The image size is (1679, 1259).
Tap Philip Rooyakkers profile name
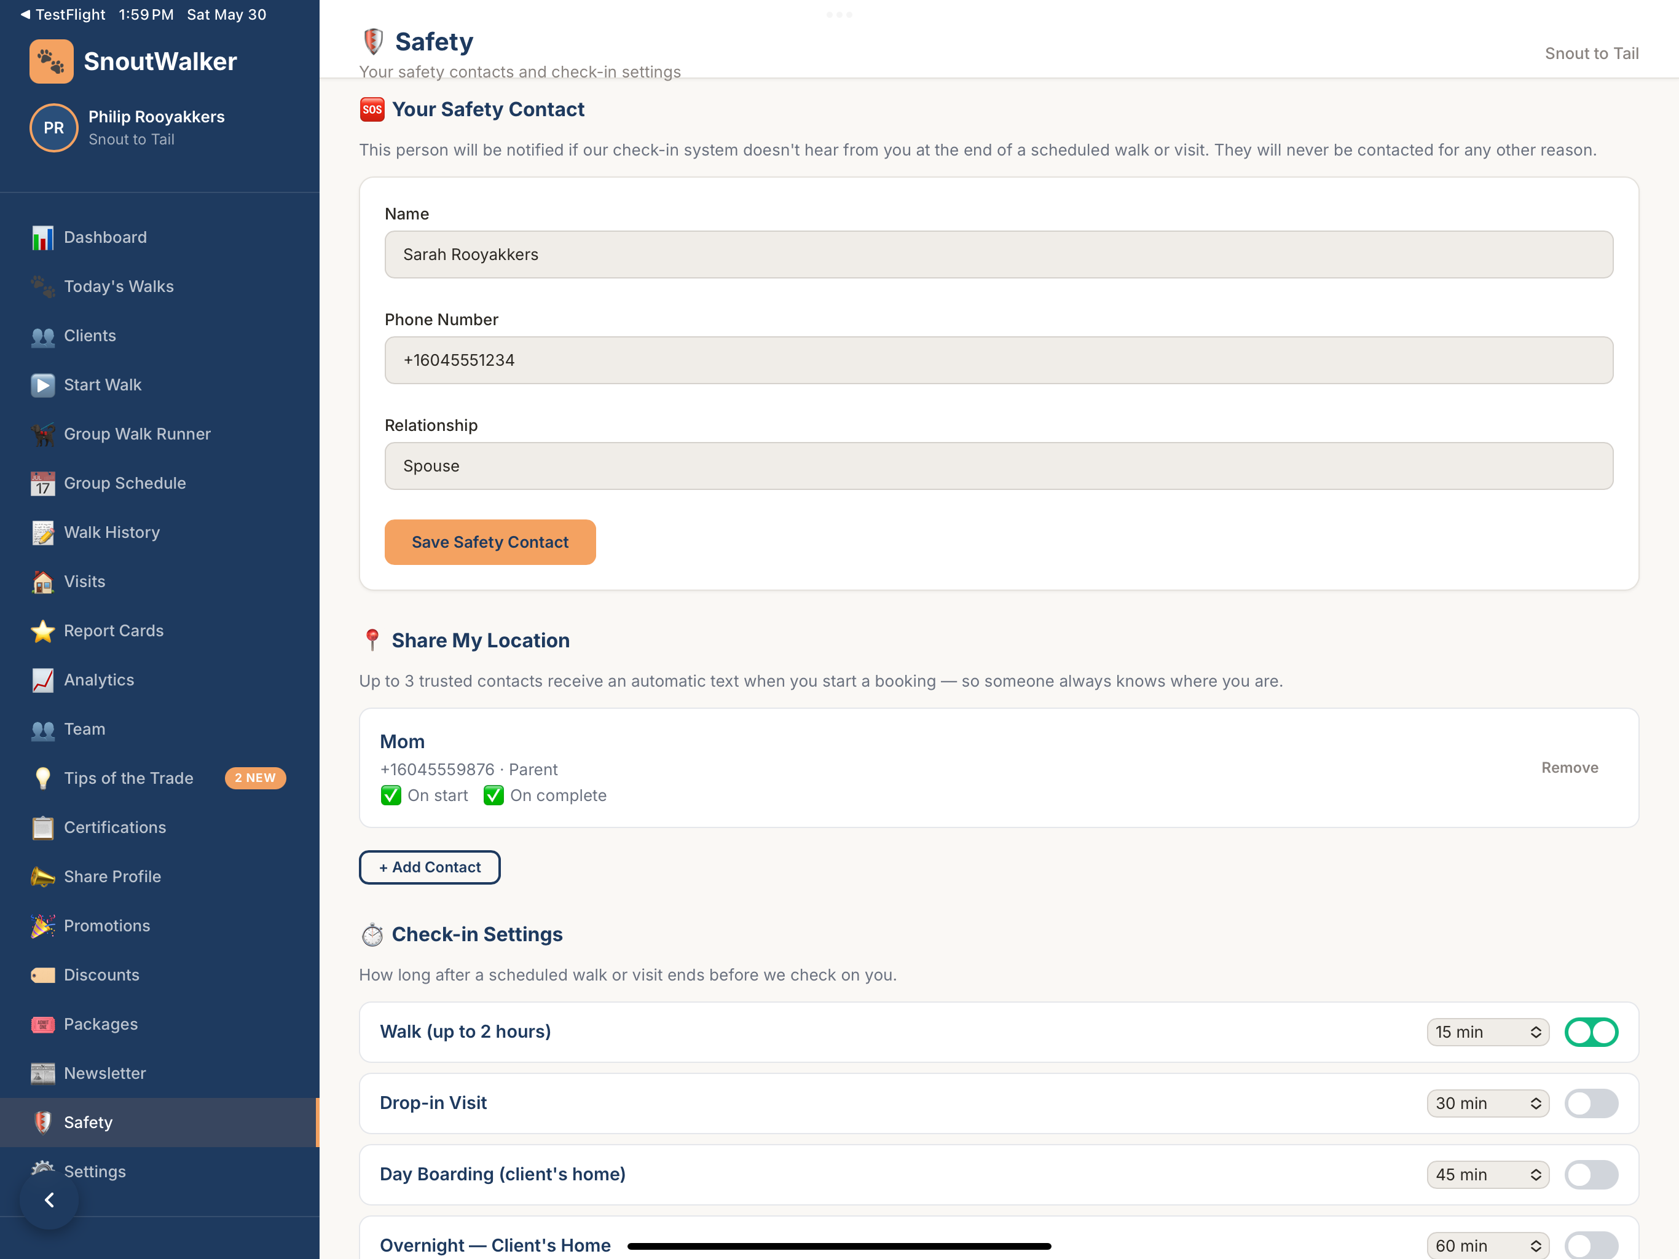pos(156,117)
